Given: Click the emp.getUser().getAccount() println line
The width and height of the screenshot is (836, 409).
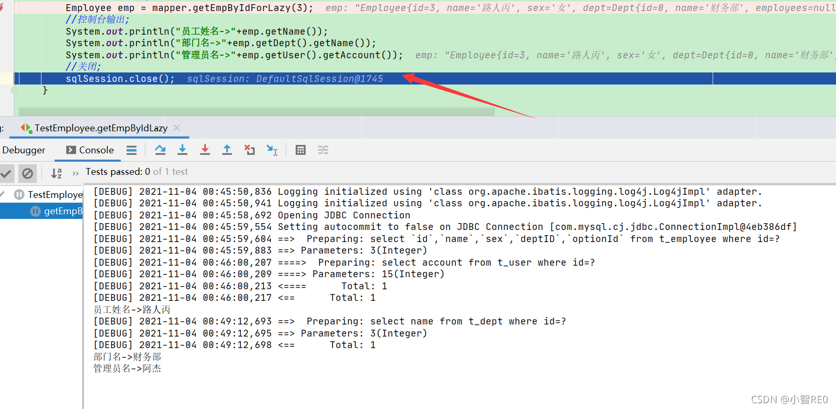Looking at the screenshot, I should click(x=234, y=55).
